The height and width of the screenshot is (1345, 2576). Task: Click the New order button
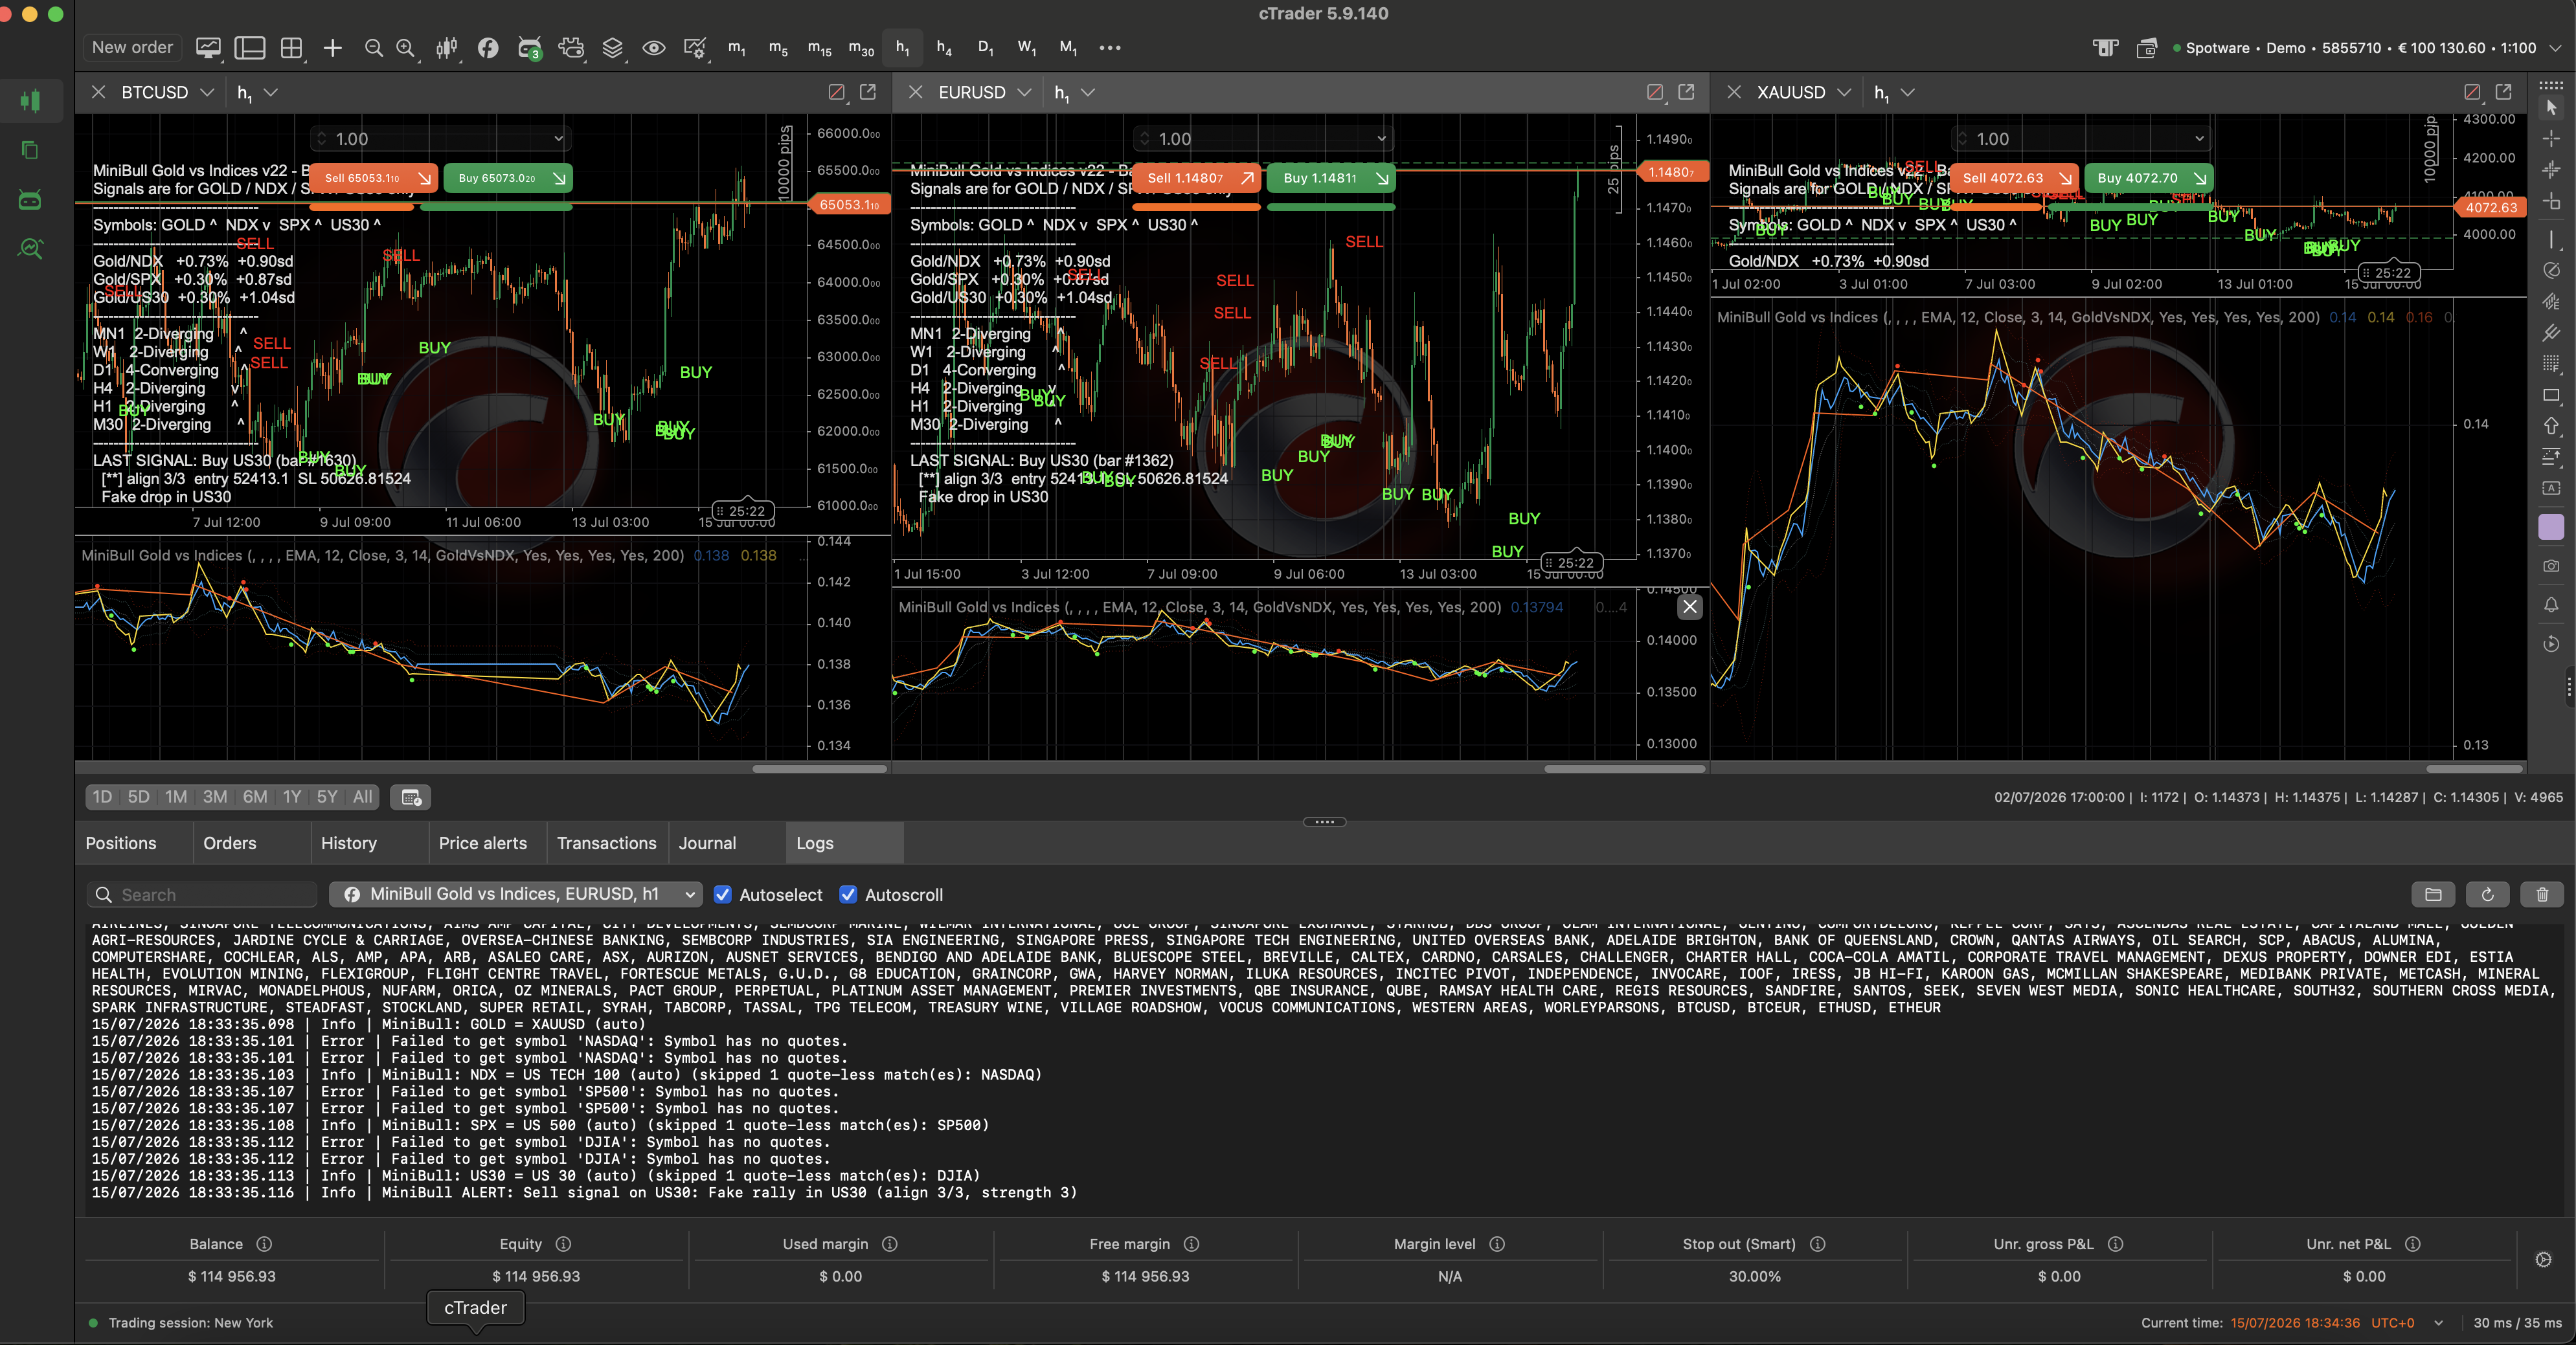[132, 48]
